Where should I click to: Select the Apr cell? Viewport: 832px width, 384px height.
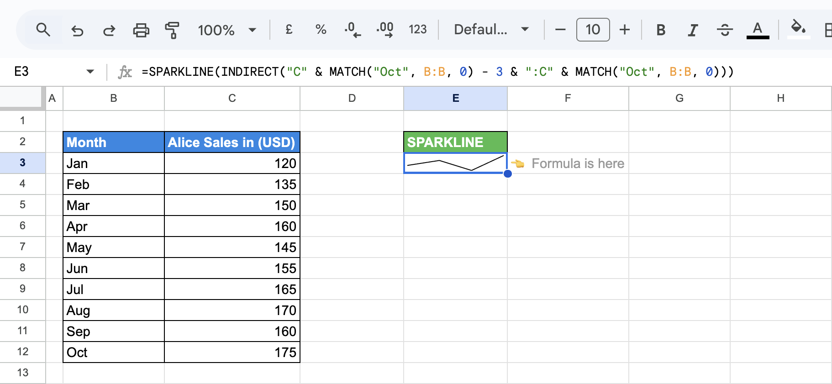114,226
